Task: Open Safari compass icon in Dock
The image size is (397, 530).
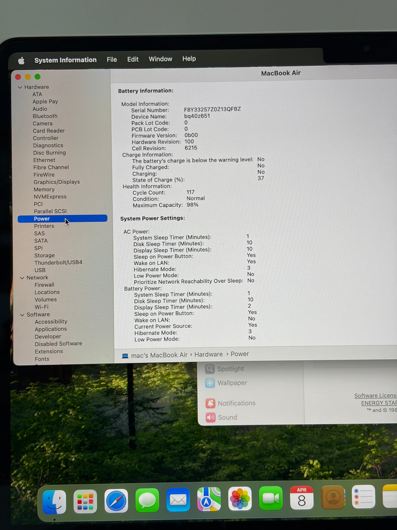Action: [116, 501]
